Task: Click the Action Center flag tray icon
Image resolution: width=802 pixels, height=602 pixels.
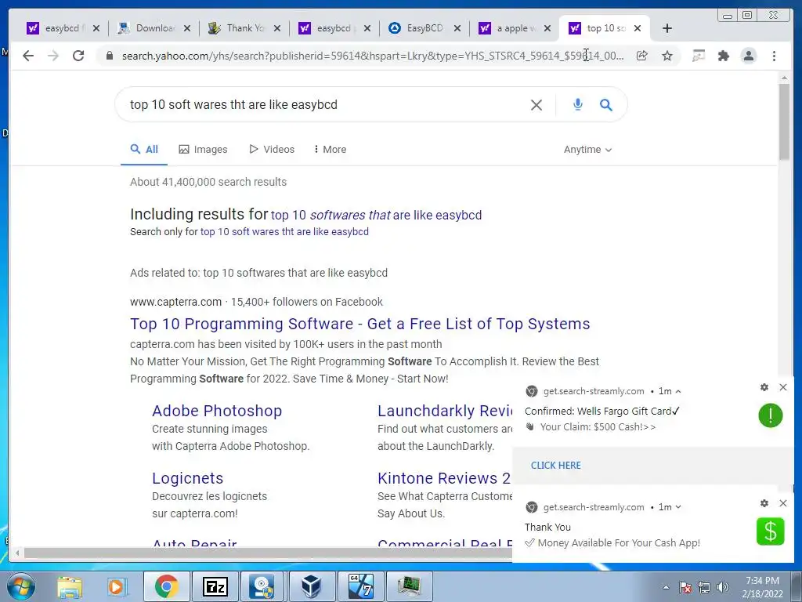Action: [x=685, y=587]
